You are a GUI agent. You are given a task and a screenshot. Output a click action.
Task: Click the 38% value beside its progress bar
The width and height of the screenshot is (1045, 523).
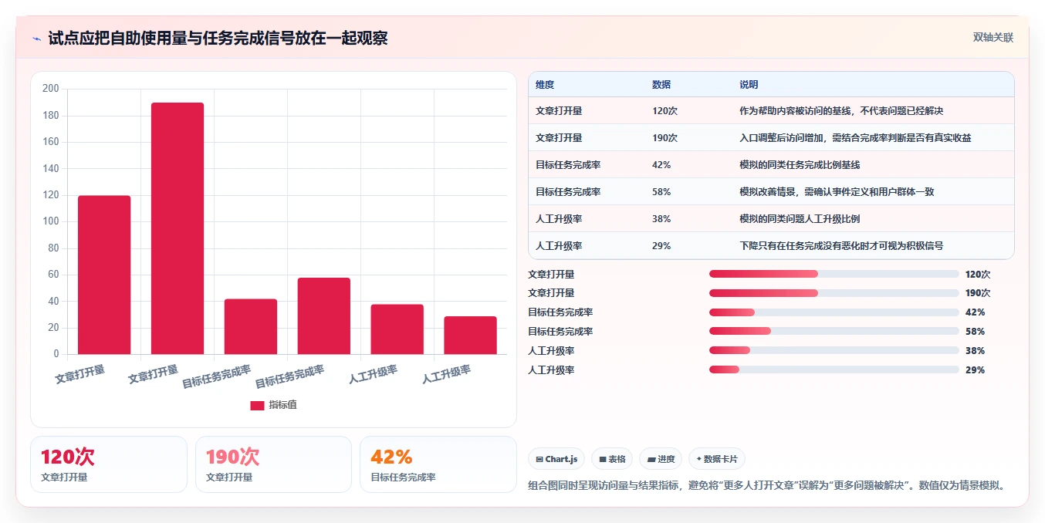pos(975,351)
